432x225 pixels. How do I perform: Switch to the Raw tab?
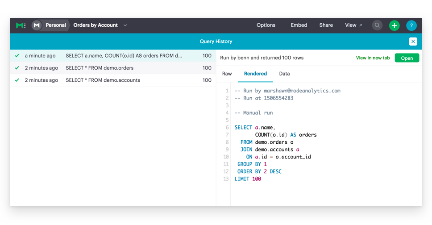227,74
